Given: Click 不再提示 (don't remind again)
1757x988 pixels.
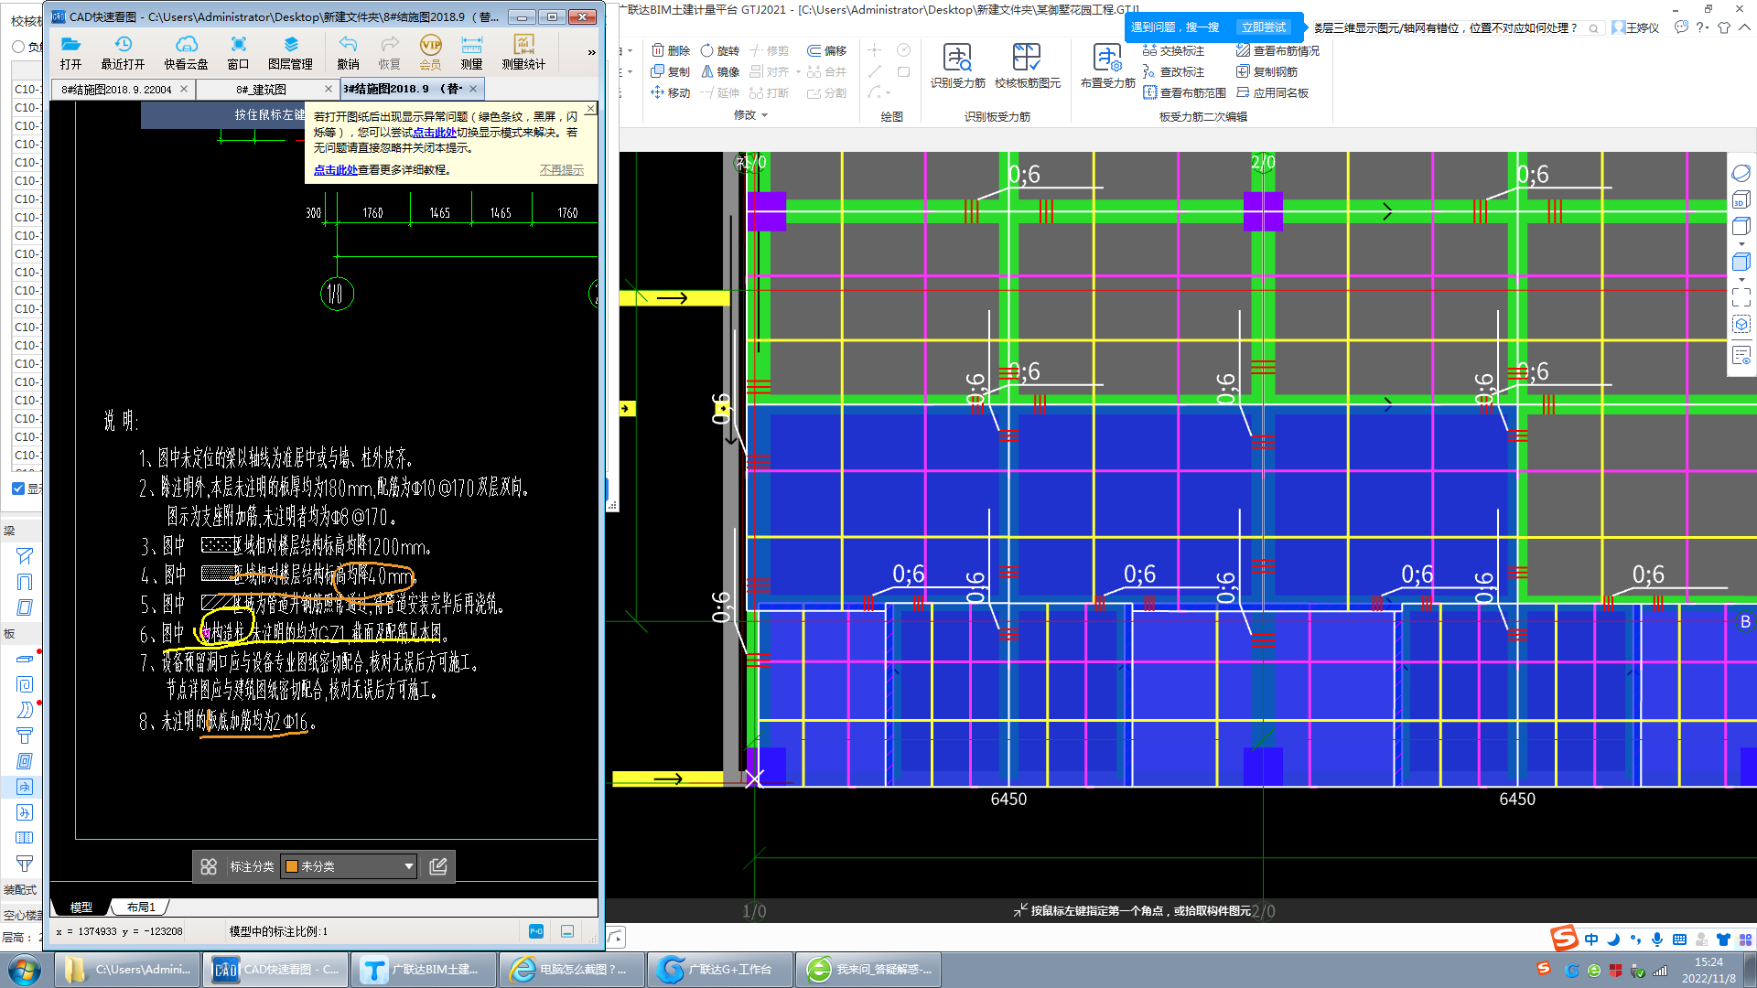Looking at the screenshot, I should pyautogui.click(x=561, y=170).
